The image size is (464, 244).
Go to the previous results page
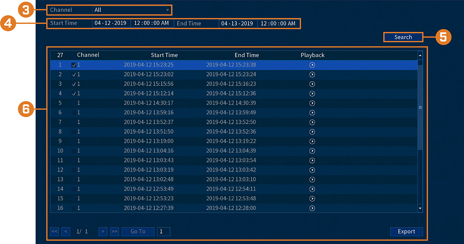click(66, 232)
